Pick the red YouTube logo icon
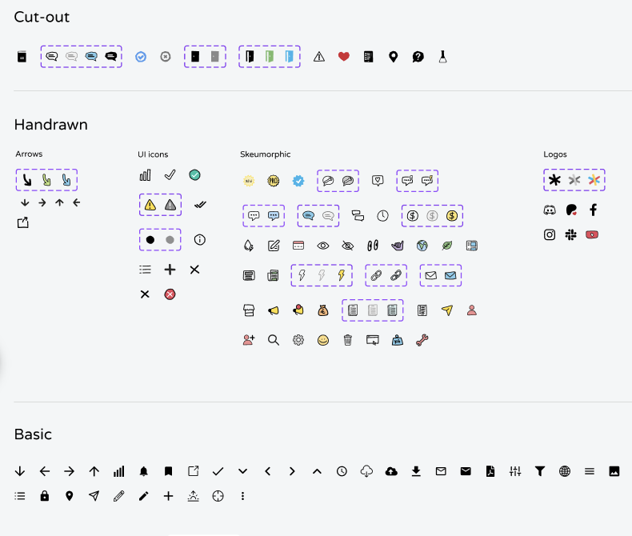632x536 pixels. [x=593, y=235]
